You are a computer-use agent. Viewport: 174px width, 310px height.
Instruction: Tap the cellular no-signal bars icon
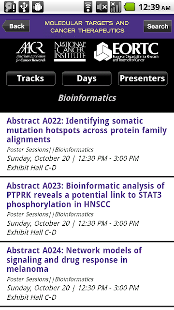point(116,7)
